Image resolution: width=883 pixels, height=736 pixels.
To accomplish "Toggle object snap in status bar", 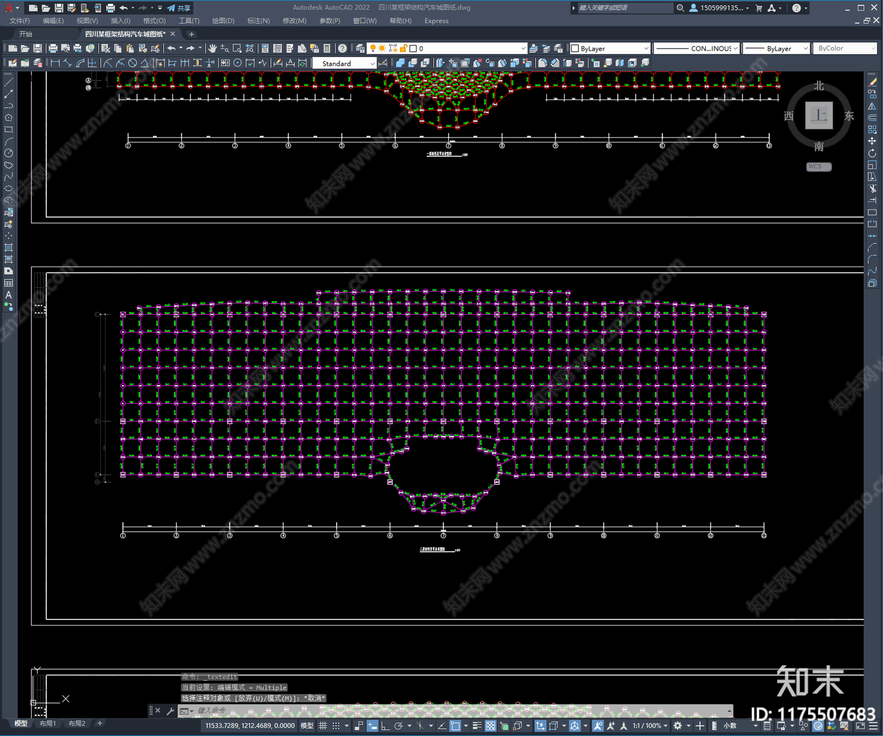I will pos(455,726).
